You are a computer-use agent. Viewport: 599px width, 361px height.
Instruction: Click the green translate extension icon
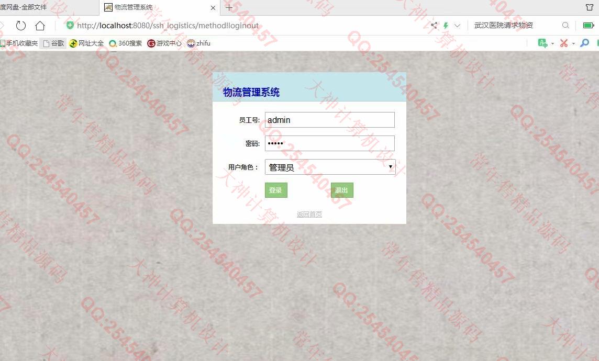[542, 43]
